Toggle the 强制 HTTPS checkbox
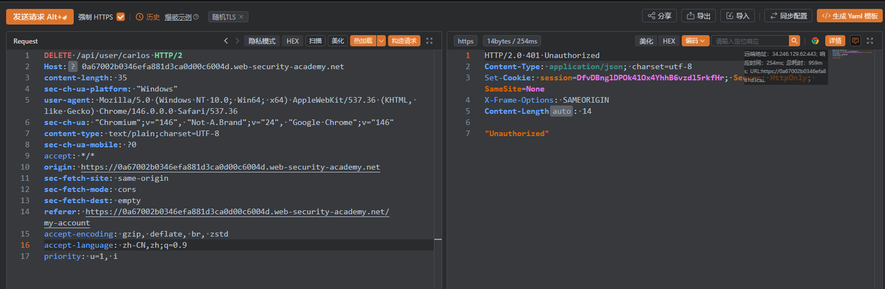The height and width of the screenshot is (289, 885). click(121, 17)
